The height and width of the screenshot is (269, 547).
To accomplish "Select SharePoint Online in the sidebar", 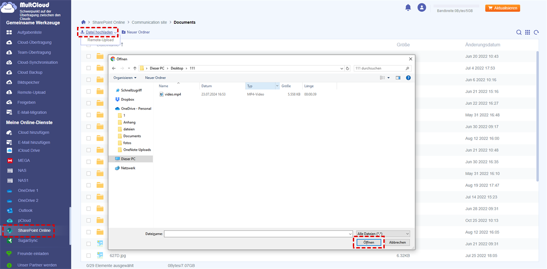I will click(29, 231).
